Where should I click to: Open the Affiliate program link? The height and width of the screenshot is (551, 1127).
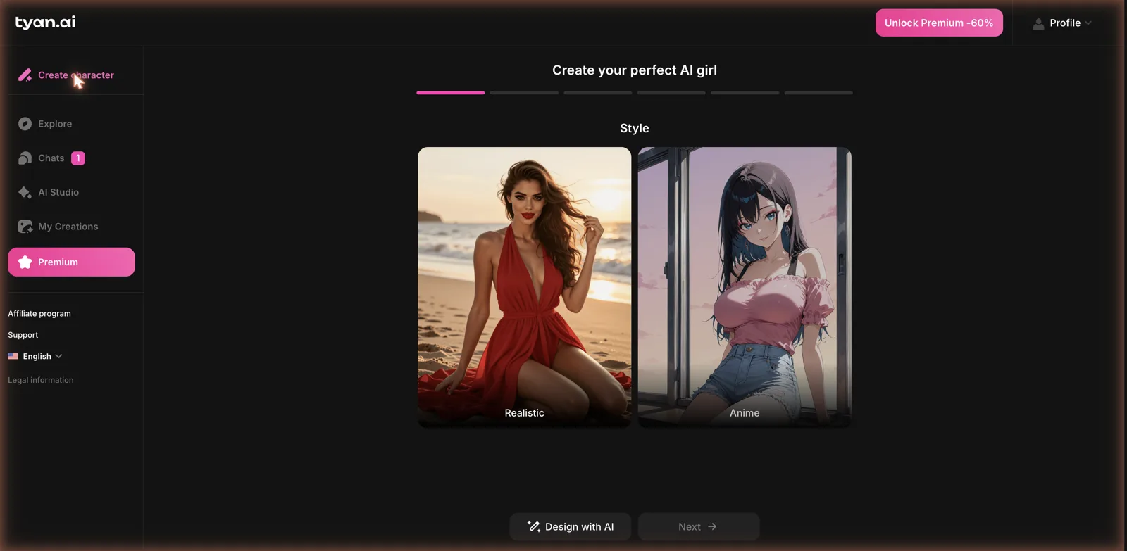(39, 314)
